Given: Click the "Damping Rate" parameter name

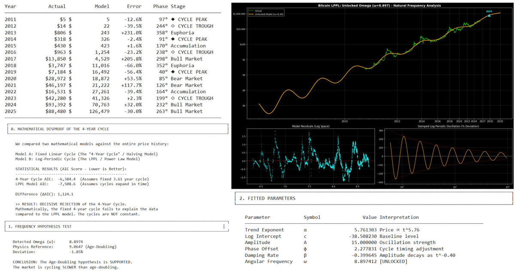Looking at the screenshot, I should (x=261, y=255).
